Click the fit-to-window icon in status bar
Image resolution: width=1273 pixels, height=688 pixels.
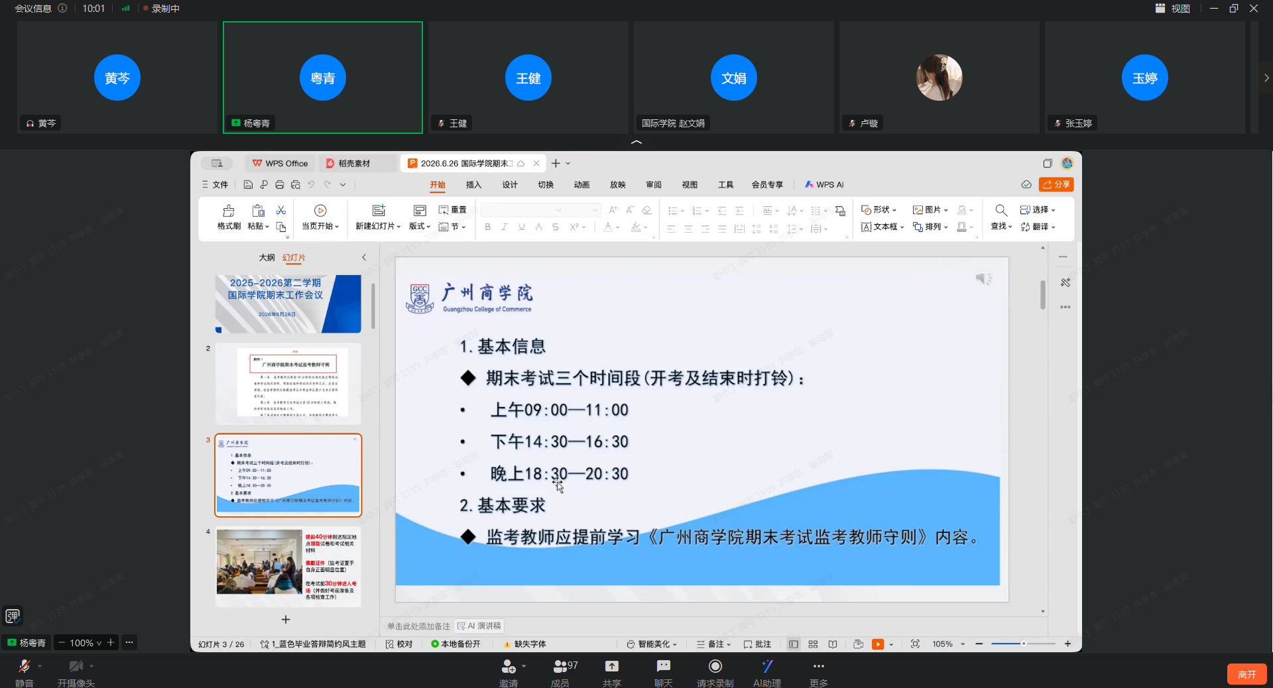click(x=915, y=644)
